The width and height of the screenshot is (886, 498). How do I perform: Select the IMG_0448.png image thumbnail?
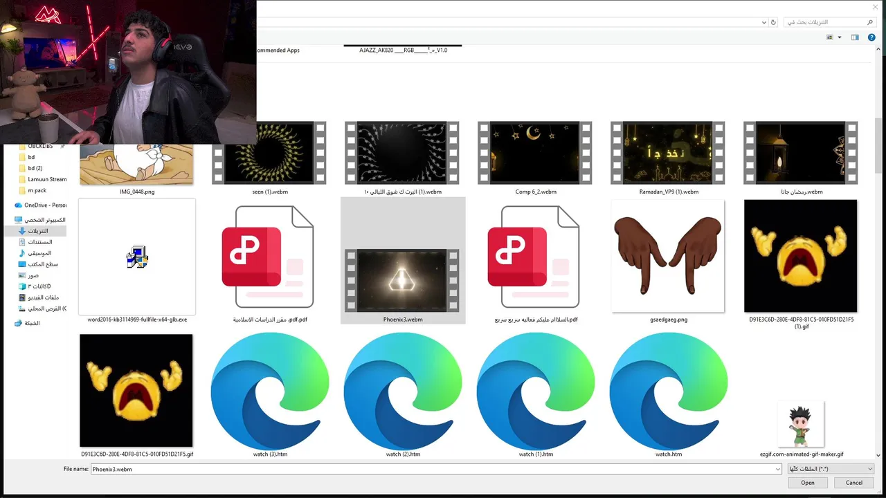click(x=136, y=165)
